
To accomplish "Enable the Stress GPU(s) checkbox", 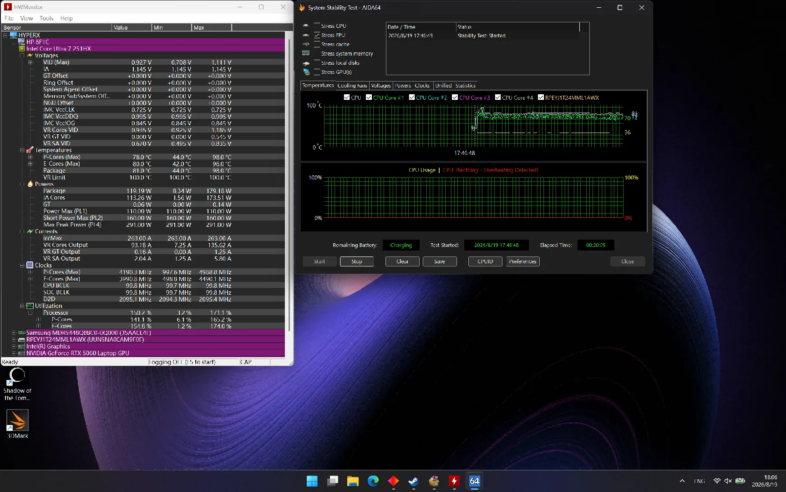I will coord(317,72).
